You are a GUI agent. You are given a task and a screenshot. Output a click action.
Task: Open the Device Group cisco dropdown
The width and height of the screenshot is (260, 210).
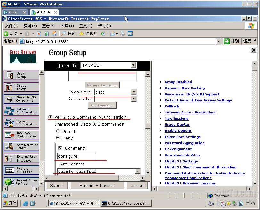[x=134, y=92]
